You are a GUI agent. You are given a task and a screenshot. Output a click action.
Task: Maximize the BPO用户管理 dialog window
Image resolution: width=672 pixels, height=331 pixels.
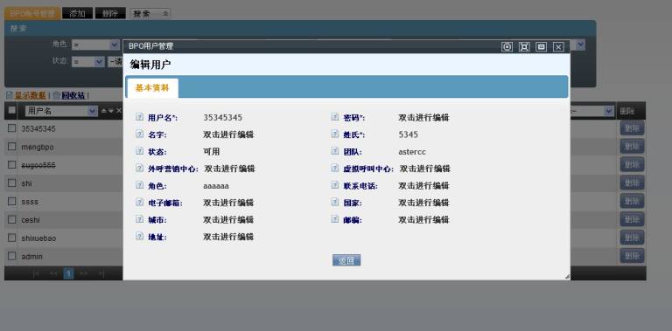(524, 46)
